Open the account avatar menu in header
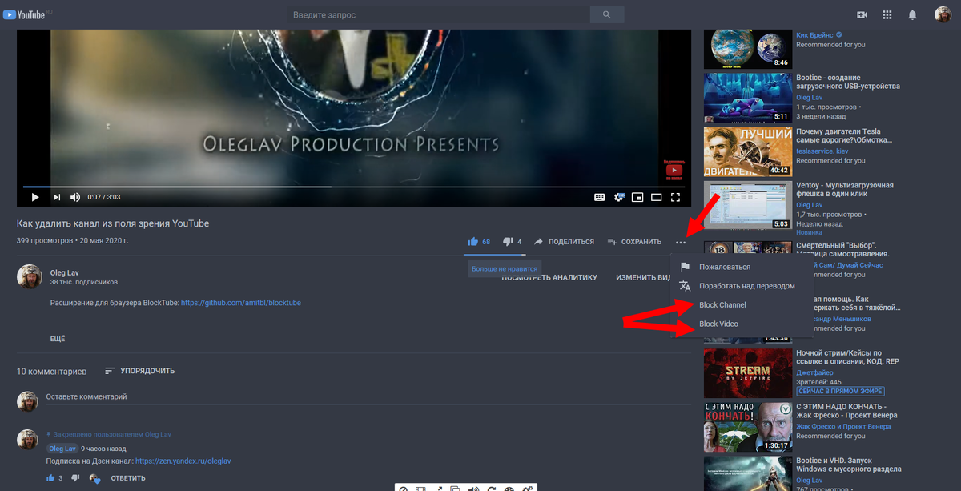961x491 pixels. (943, 14)
